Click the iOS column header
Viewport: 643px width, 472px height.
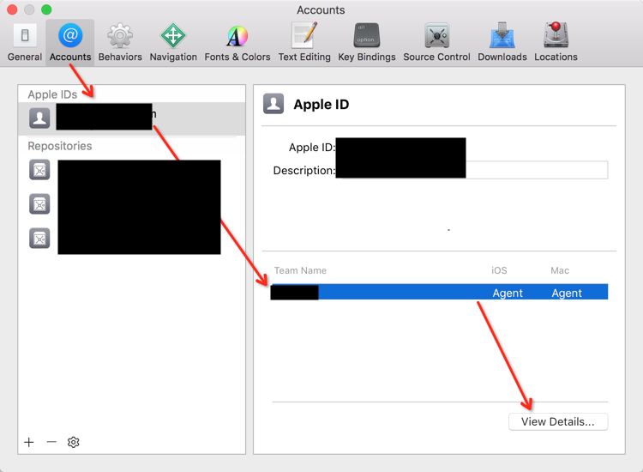click(x=499, y=270)
